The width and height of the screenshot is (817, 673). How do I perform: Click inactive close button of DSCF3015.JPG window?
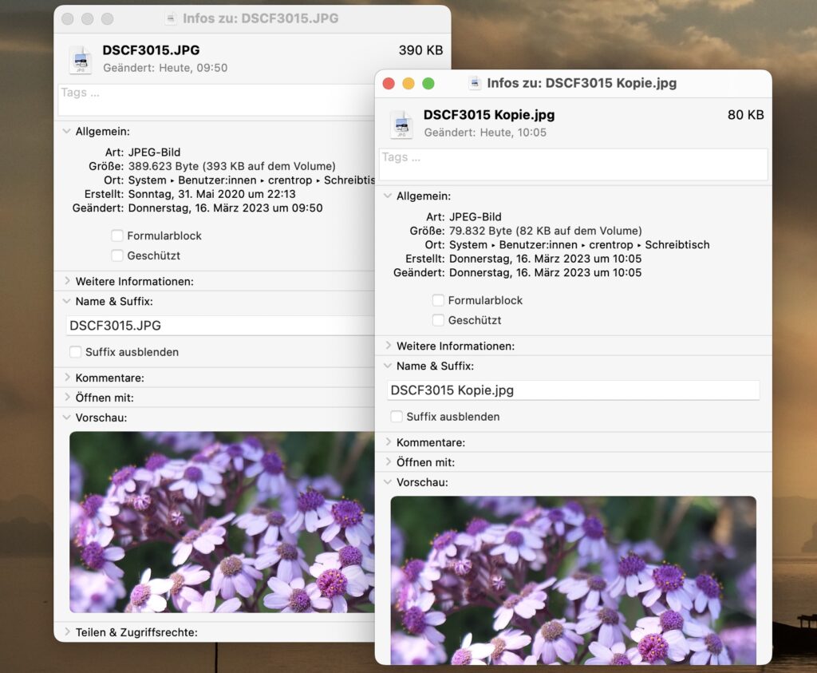tap(67, 19)
